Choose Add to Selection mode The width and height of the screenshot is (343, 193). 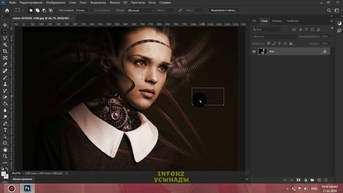click(x=38, y=10)
